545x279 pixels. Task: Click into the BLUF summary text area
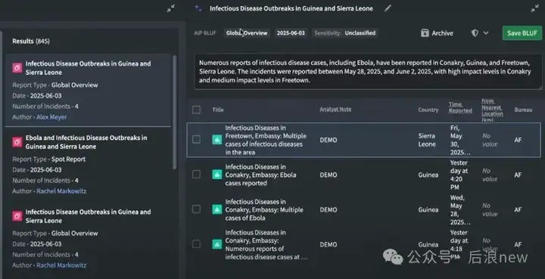tap(368, 72)
